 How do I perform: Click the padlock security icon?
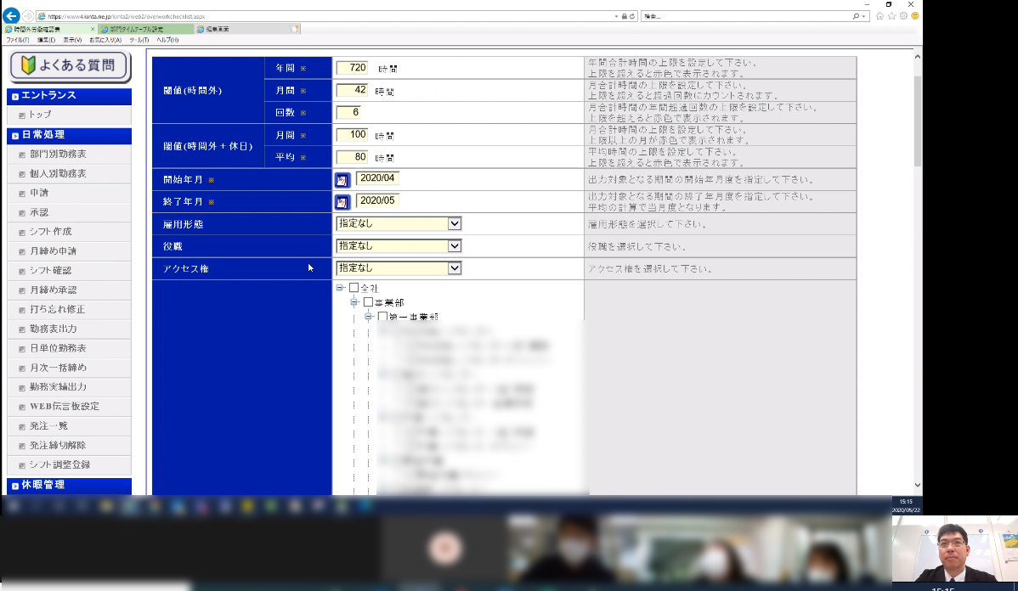[x=625, y=16]
